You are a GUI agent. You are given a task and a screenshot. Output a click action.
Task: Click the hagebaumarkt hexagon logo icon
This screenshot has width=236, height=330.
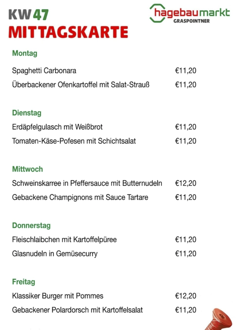click(157, 13)
